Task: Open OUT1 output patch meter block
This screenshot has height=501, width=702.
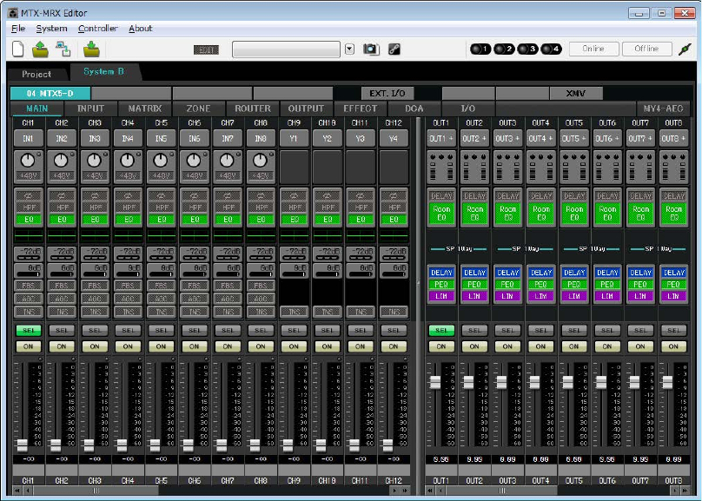Action: click(x=441, y=168)
